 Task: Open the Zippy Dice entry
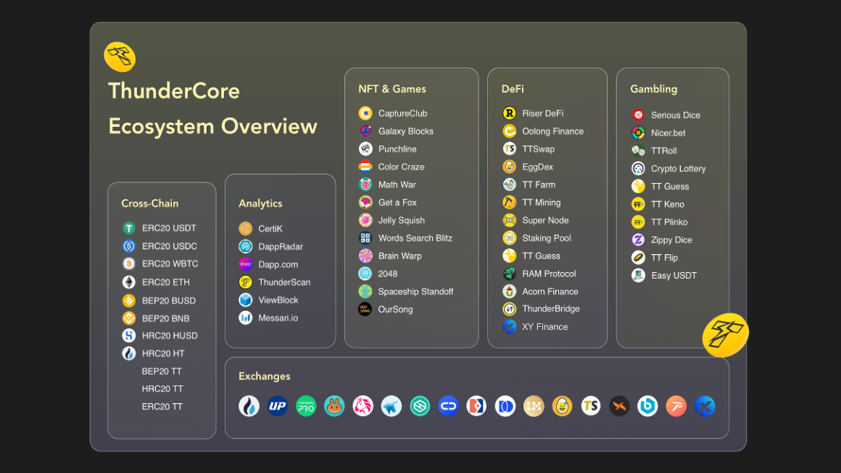click(662, 240)
